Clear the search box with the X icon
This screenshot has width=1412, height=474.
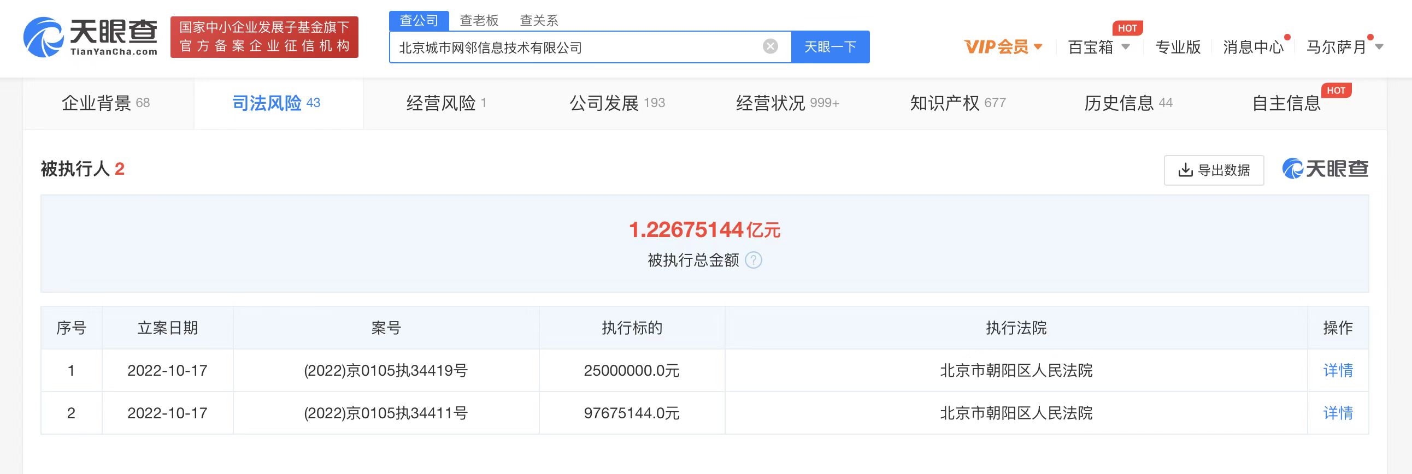point(770,46)
